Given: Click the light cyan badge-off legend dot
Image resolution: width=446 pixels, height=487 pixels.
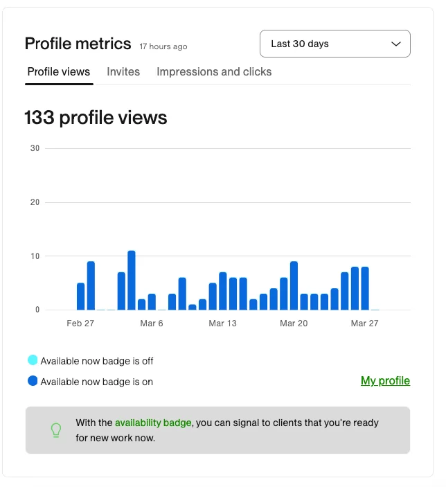Looking at the screenshot, I should [x=33, y=360].
